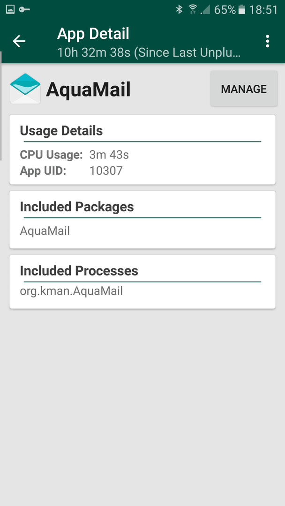Tap the 18:51 clock in status bar
Image resolution: width=285 pixels, height=506 pixels.
tap(263, 10)
